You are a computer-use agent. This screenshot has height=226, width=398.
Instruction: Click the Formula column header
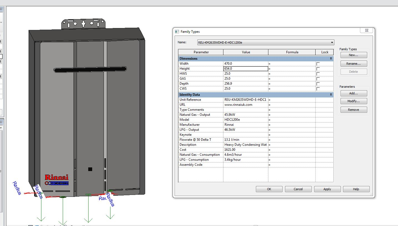click(x=292, y=52)
